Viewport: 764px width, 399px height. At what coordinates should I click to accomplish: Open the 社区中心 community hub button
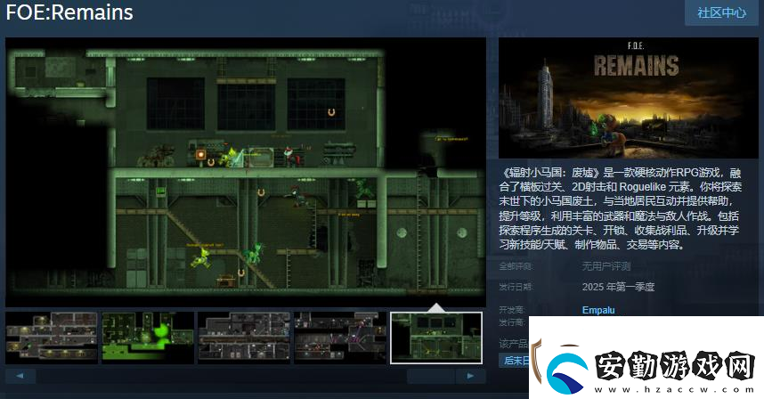721,12
